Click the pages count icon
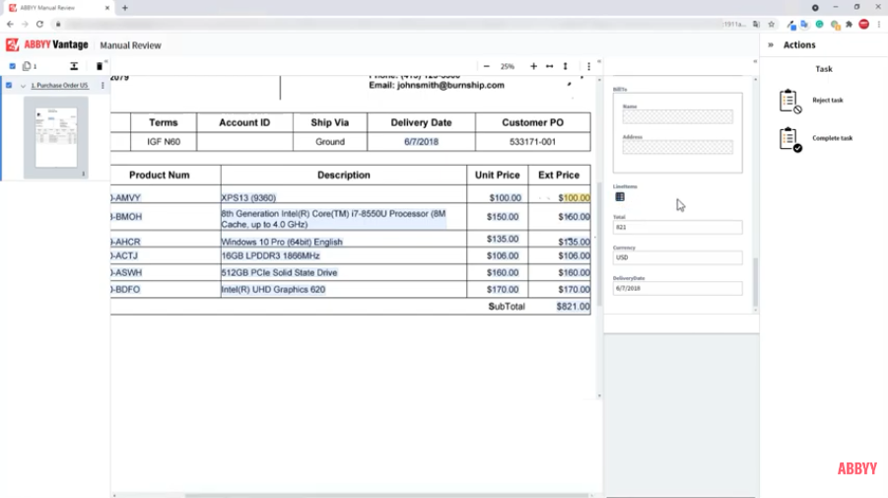This screenshot has width=888, height=498. coord(27,66)
